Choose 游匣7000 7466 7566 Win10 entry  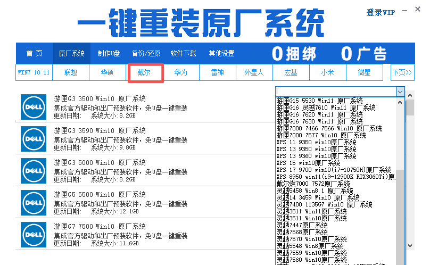329,128
